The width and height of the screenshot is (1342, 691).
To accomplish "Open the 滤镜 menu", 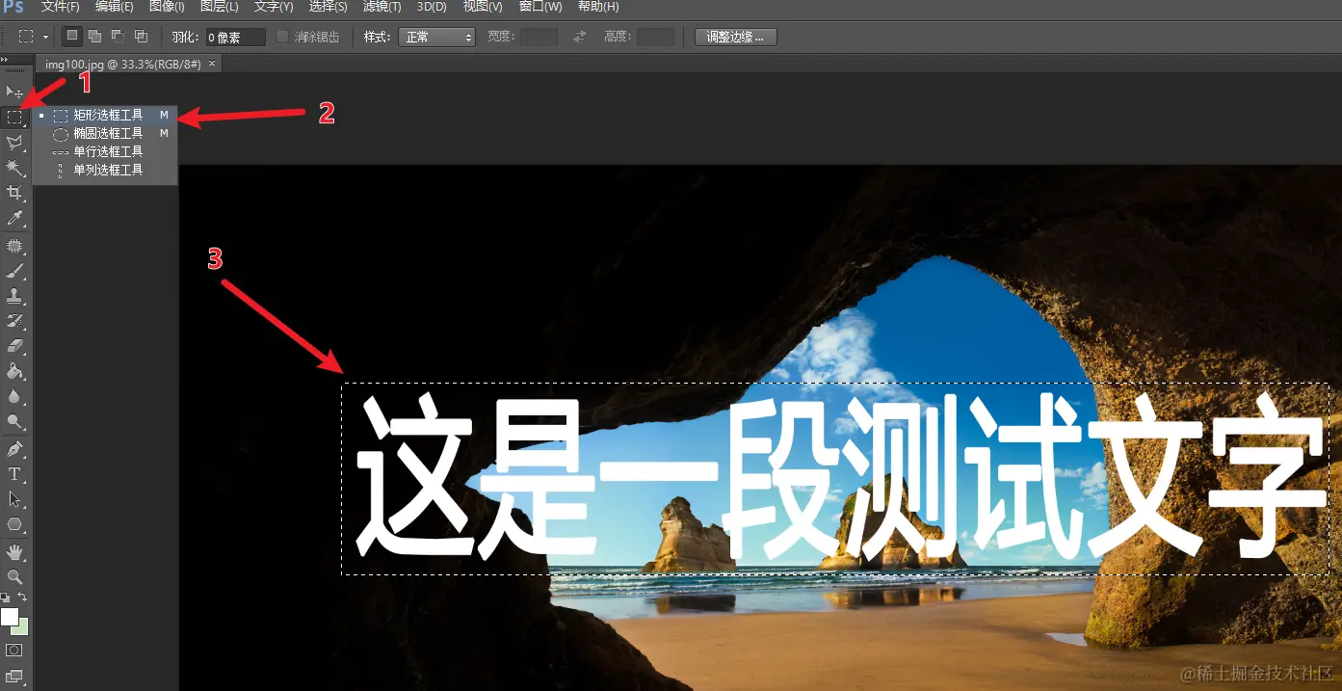I will (381, 7).
